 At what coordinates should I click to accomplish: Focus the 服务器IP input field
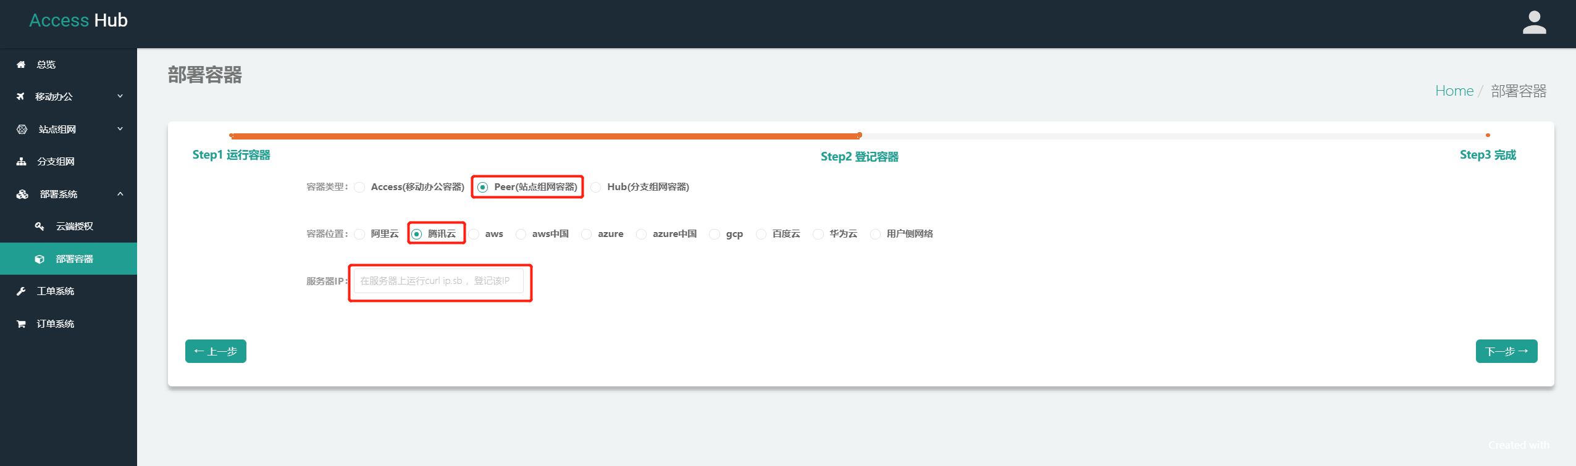coord(438,281)
